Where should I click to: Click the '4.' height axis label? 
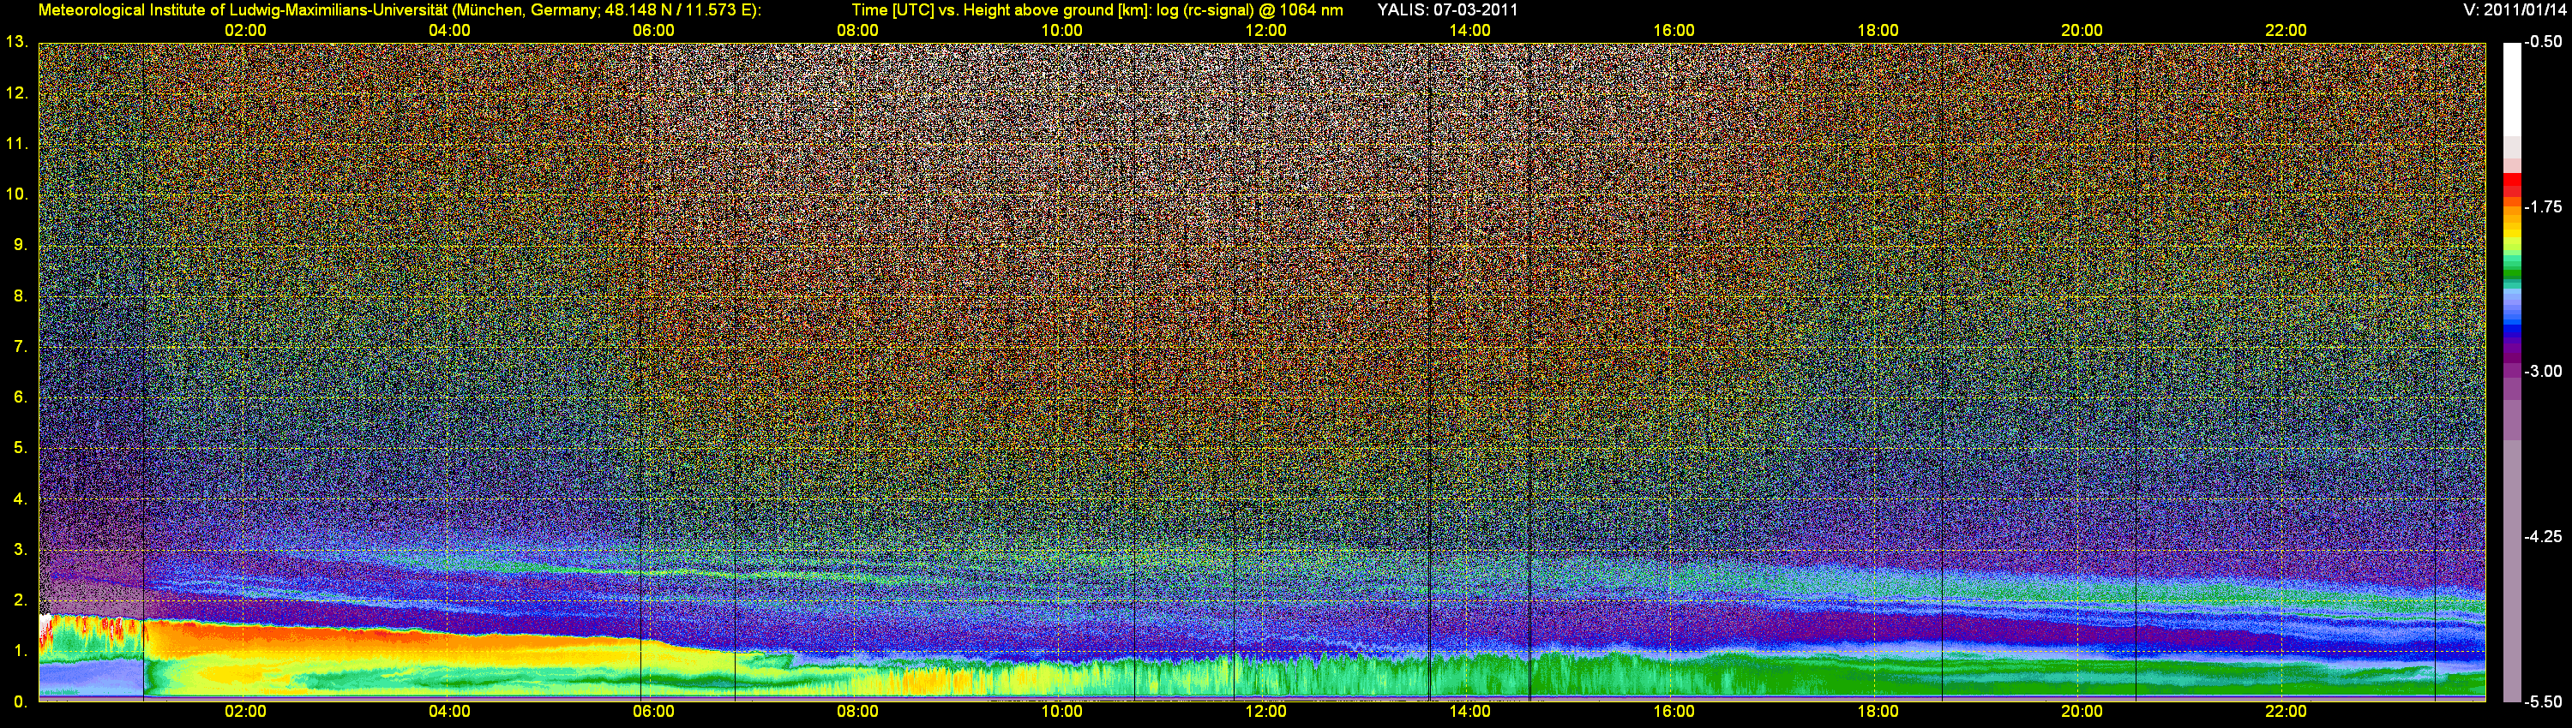tap(20, 498)
